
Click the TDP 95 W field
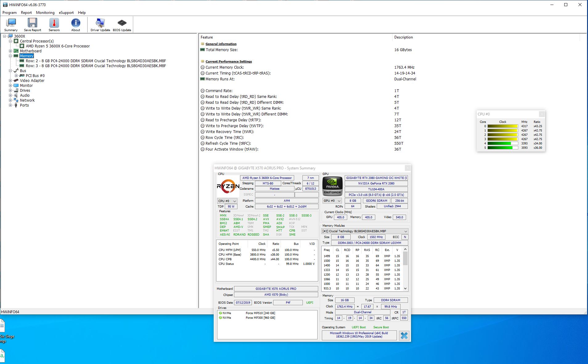tap(231, 207)
